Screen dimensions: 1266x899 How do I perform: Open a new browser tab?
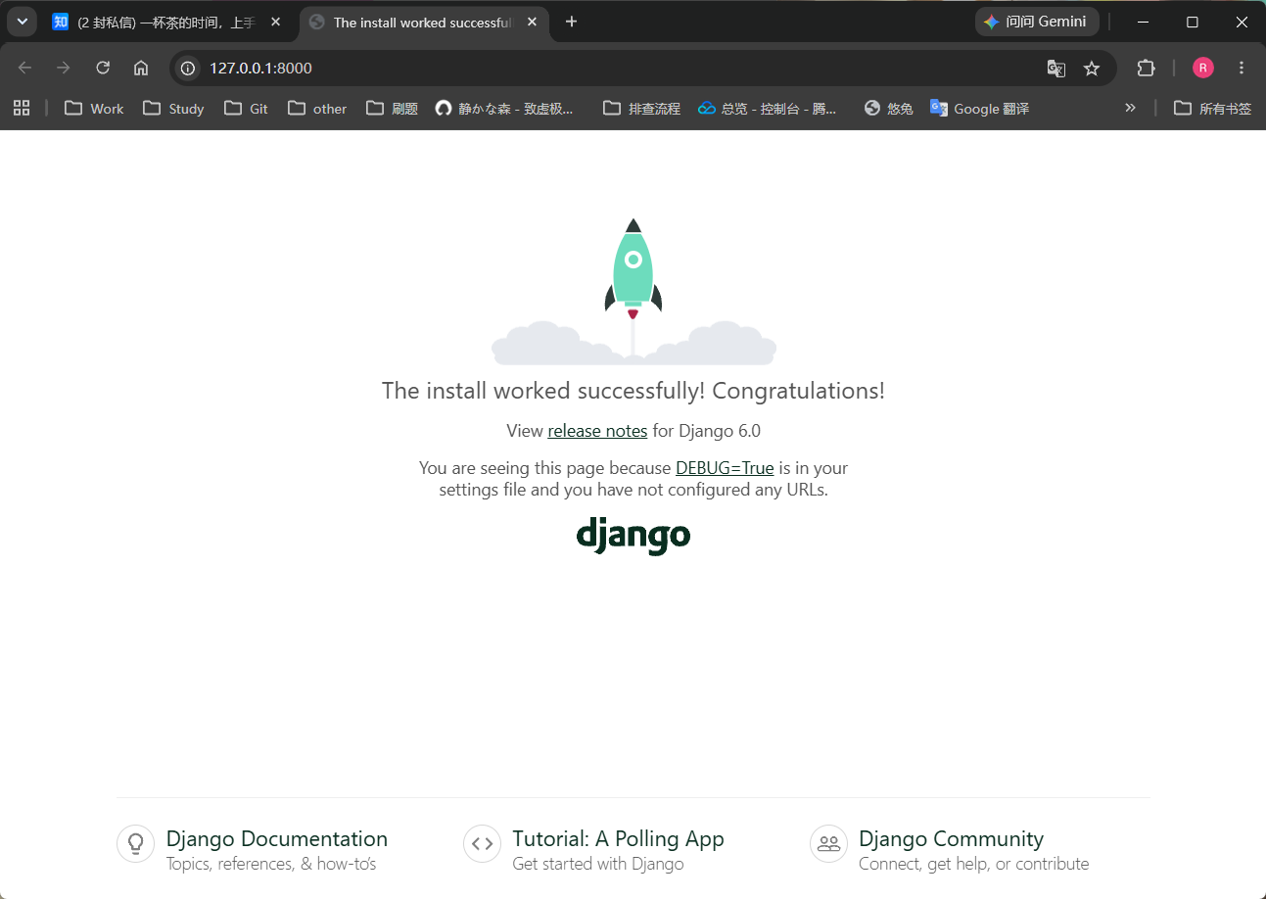click(572, 22)
